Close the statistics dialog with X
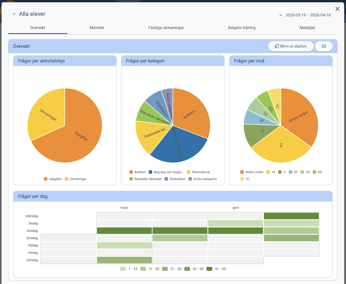The image size is (346, 284). click(337, 9)
